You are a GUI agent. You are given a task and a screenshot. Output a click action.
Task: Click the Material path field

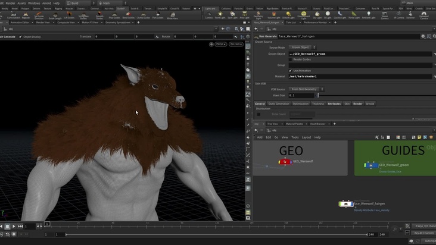[x=360, y=76]
